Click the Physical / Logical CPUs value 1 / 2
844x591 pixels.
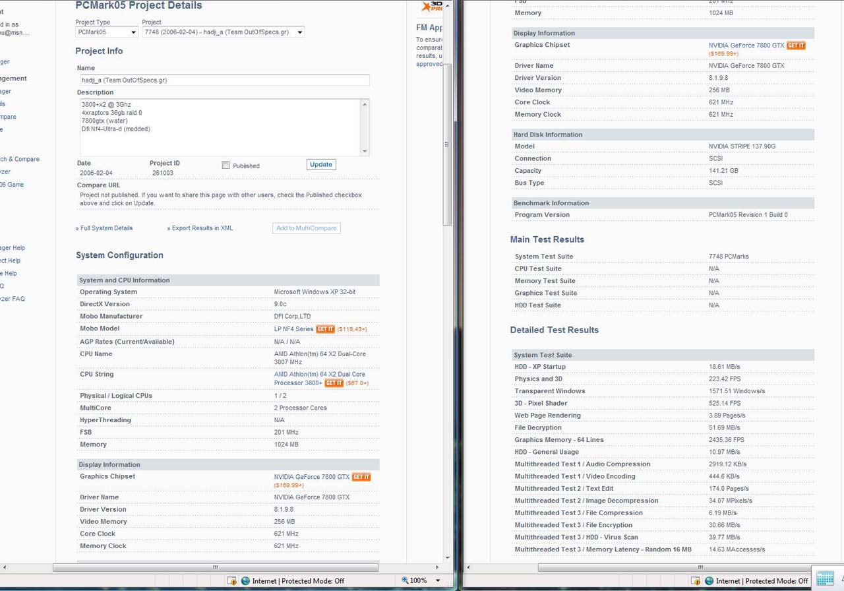click(x=280, y=396)
